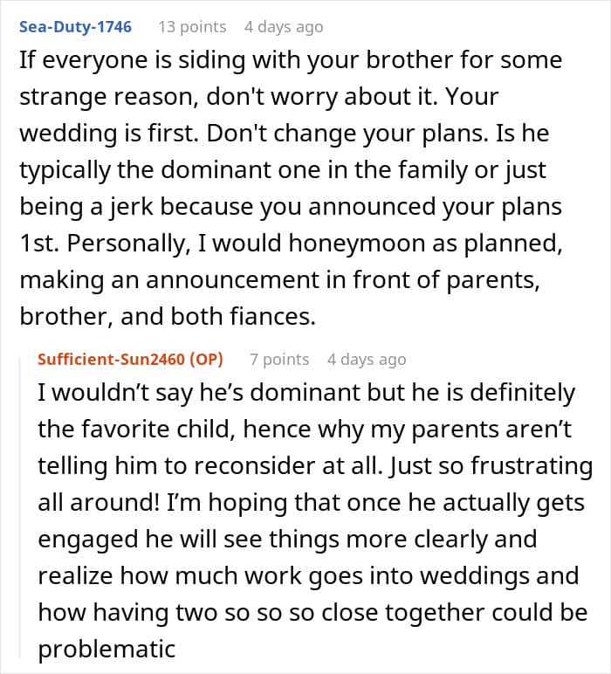Click the word "problematic" in OP reply

tap(106, 650)
